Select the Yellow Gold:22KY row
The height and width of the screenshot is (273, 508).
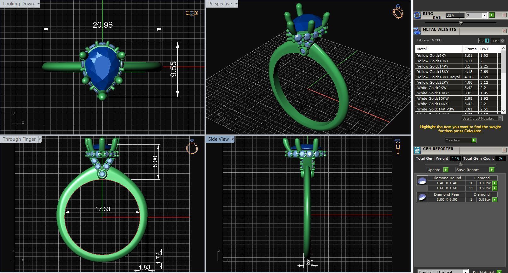point(458,82)
